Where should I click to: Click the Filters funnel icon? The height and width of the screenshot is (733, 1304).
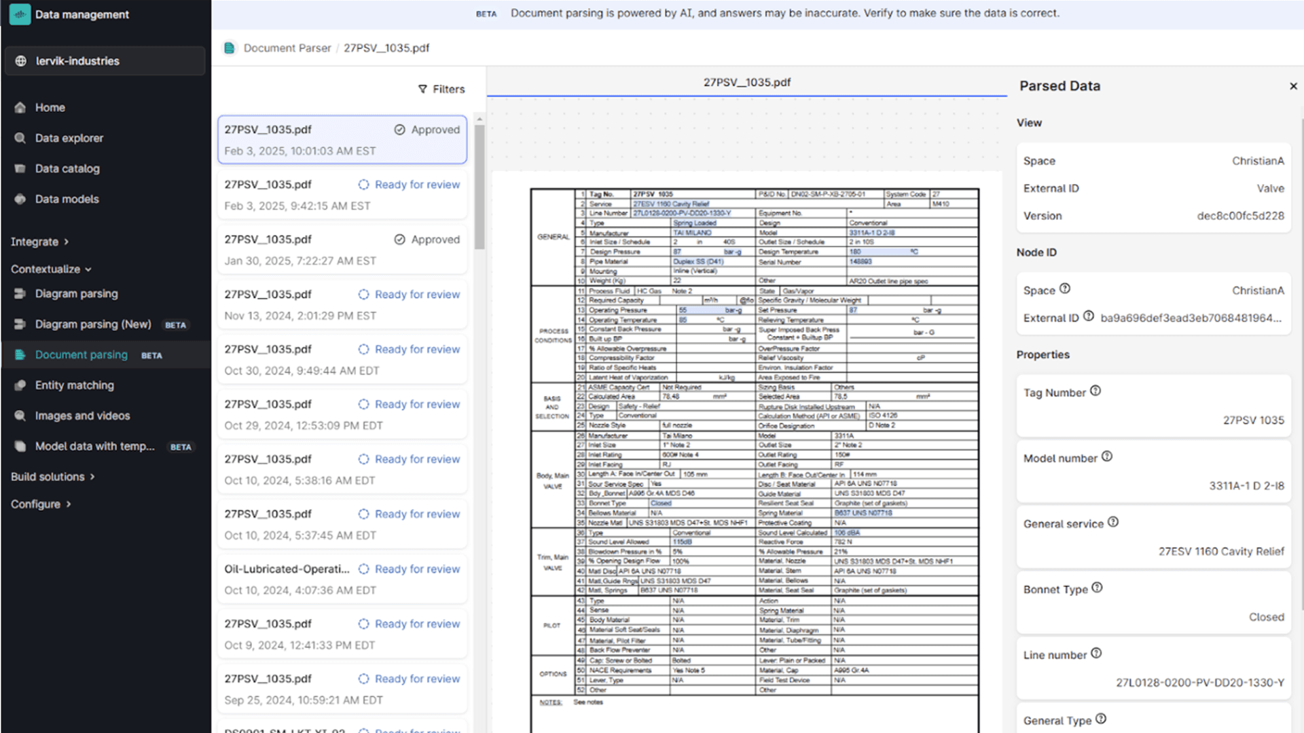[422, 89]
